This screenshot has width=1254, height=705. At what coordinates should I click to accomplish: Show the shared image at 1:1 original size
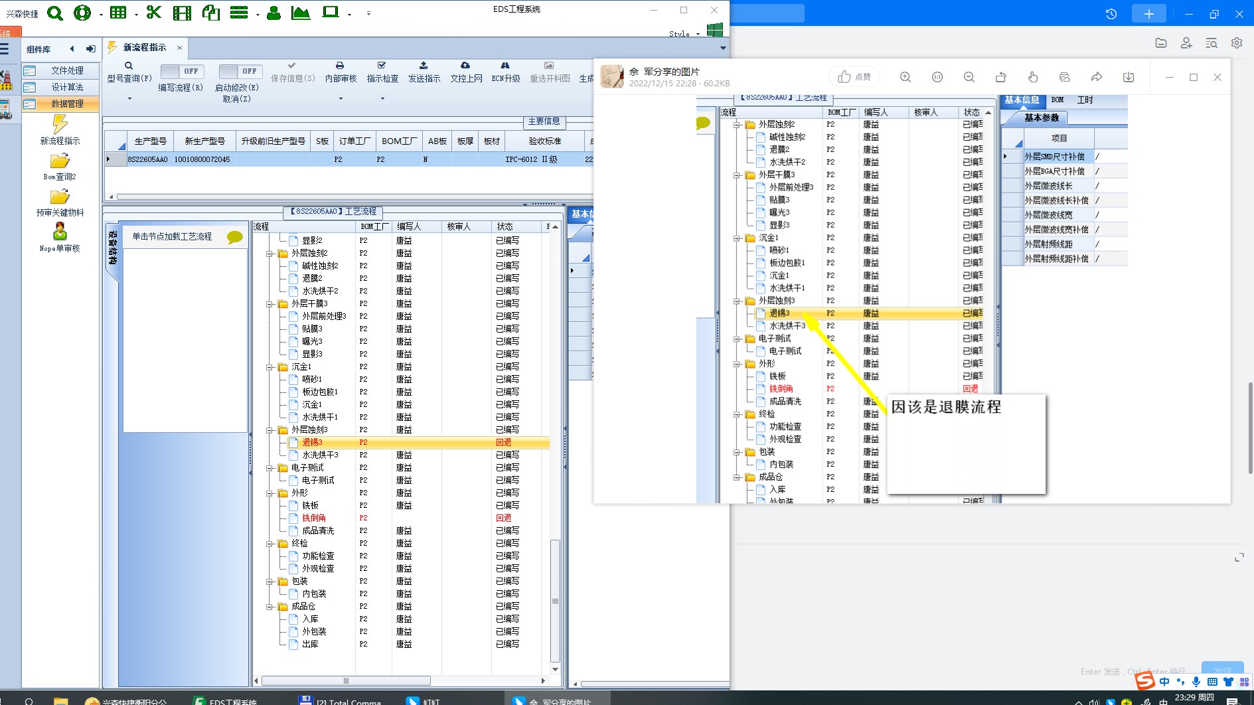coord(937,77)
